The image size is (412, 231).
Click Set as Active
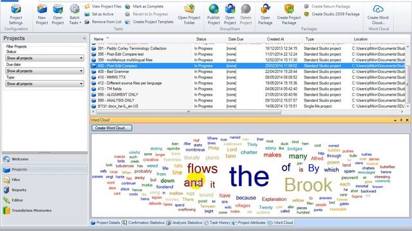99,14
